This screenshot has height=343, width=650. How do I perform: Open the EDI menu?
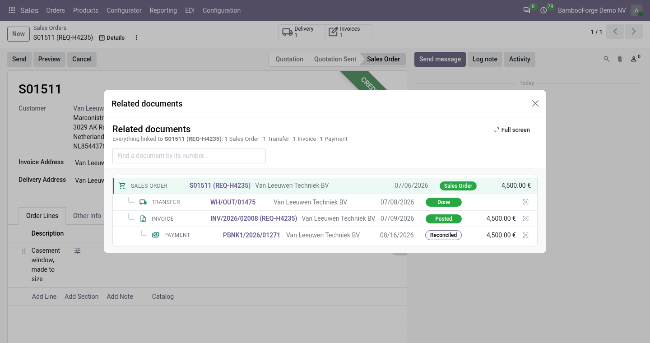click(190, 10)
